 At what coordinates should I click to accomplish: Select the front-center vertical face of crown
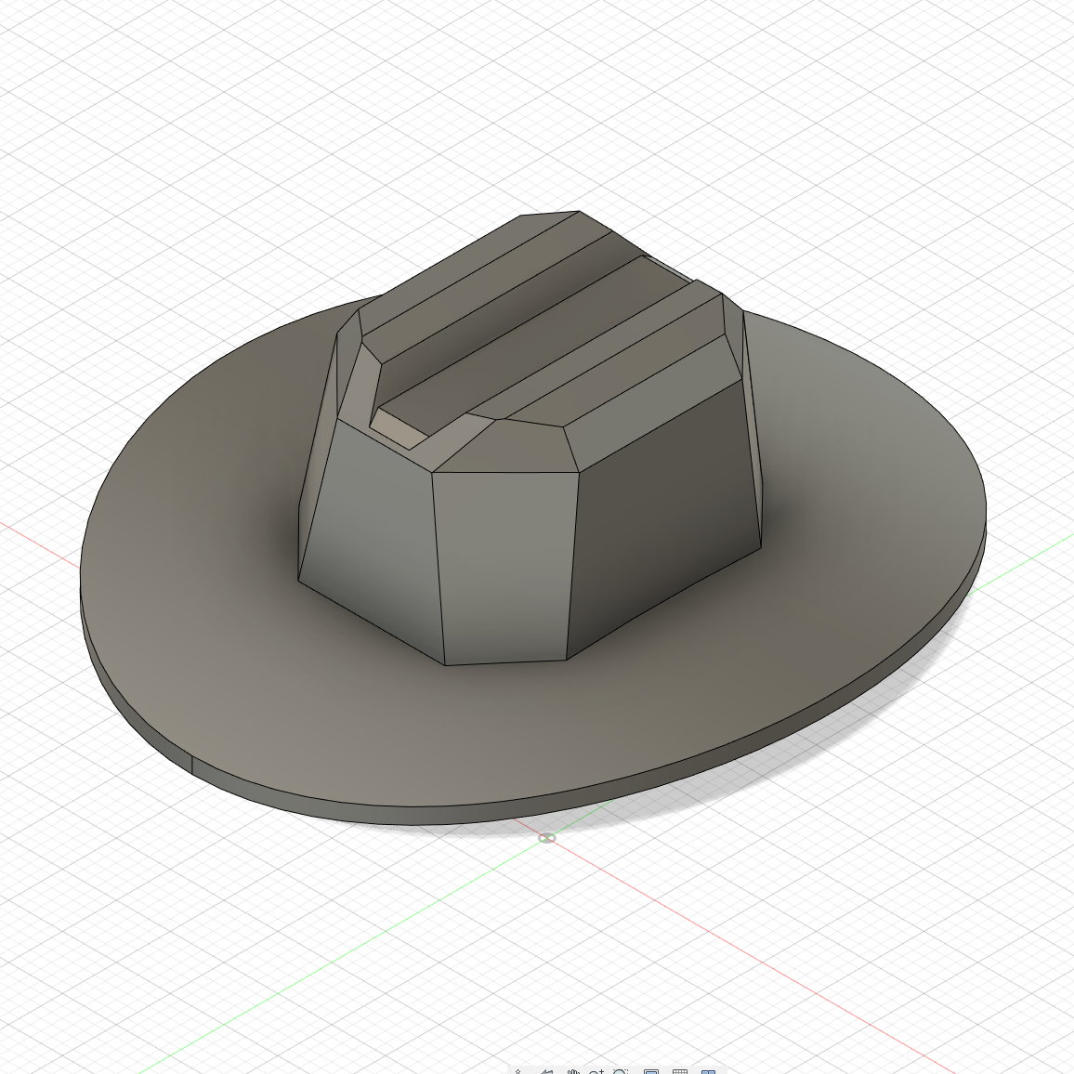[502, 567]
